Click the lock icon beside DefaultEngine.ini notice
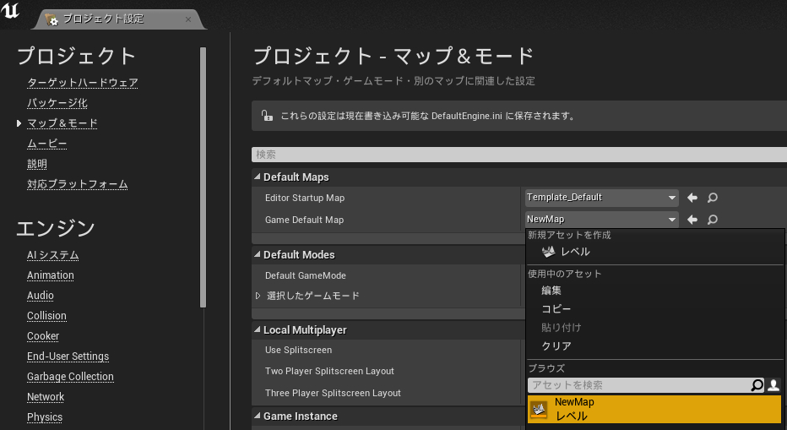The image size is (787, 430). click(x=267, y=116)
